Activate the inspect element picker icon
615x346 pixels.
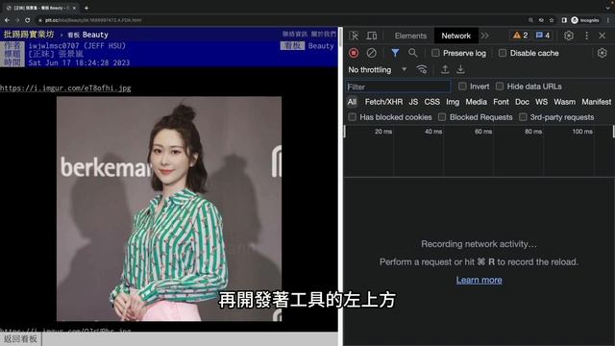coord(354,36)
